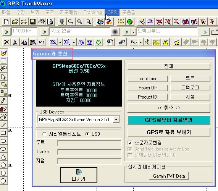Click the 지점 progress field
Image resolution: width=218 pixels, height=191 pixels.
pos(89,161)
